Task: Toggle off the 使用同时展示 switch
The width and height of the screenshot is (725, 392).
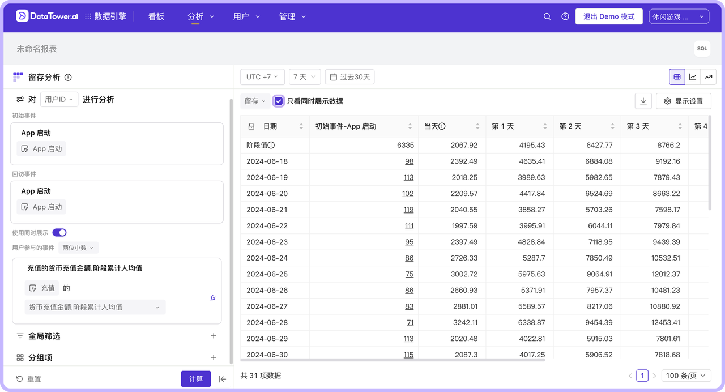Action: (59, 232)
